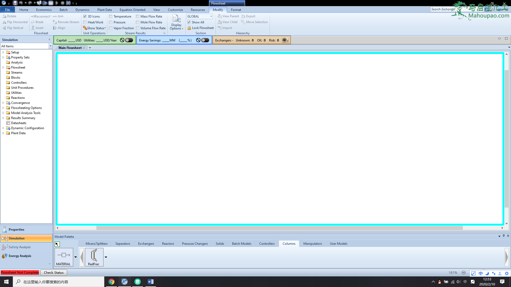
Task: Click the IME Chinese mode icon
Action: tap(480, 273)
